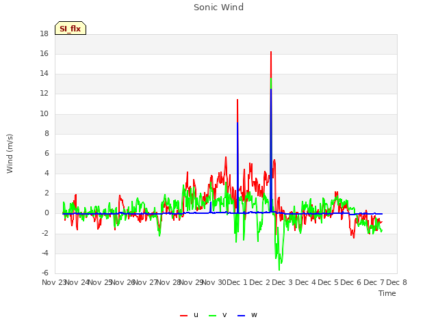Click the 0 y-axis tick label
The height and width of the screenshot is (328, 438).
(47, 213)
